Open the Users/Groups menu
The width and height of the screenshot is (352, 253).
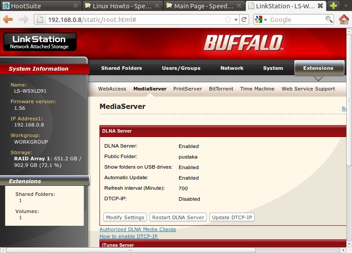tap(181, 68)
